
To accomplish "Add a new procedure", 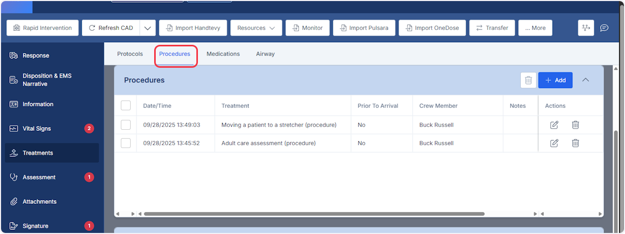I will [555, 80].
